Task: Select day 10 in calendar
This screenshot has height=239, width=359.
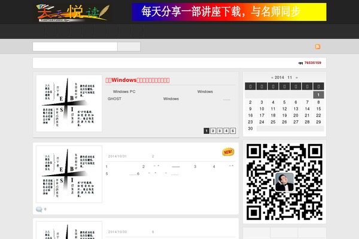Action: click(261, 109)
